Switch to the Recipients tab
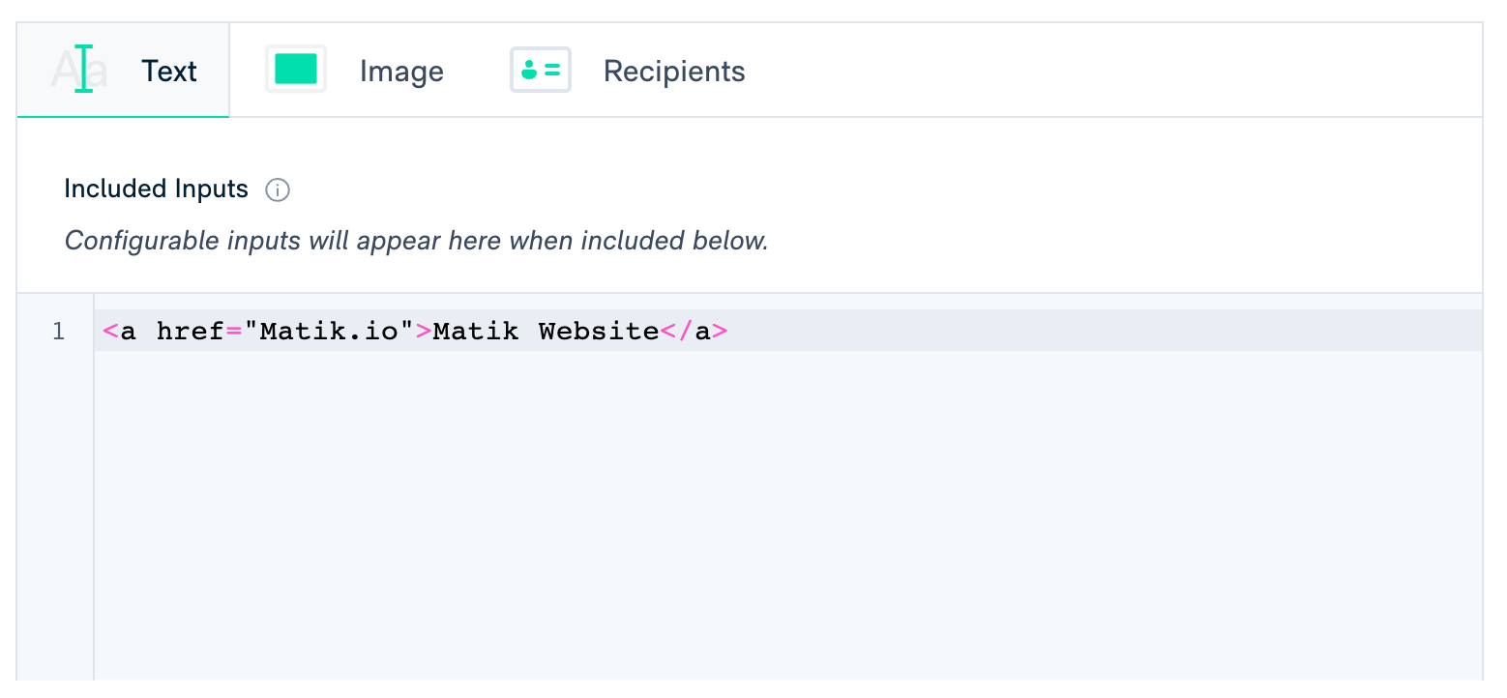Image resolution: width=1507 pixels, height=698 pixels. pos(674,71)
